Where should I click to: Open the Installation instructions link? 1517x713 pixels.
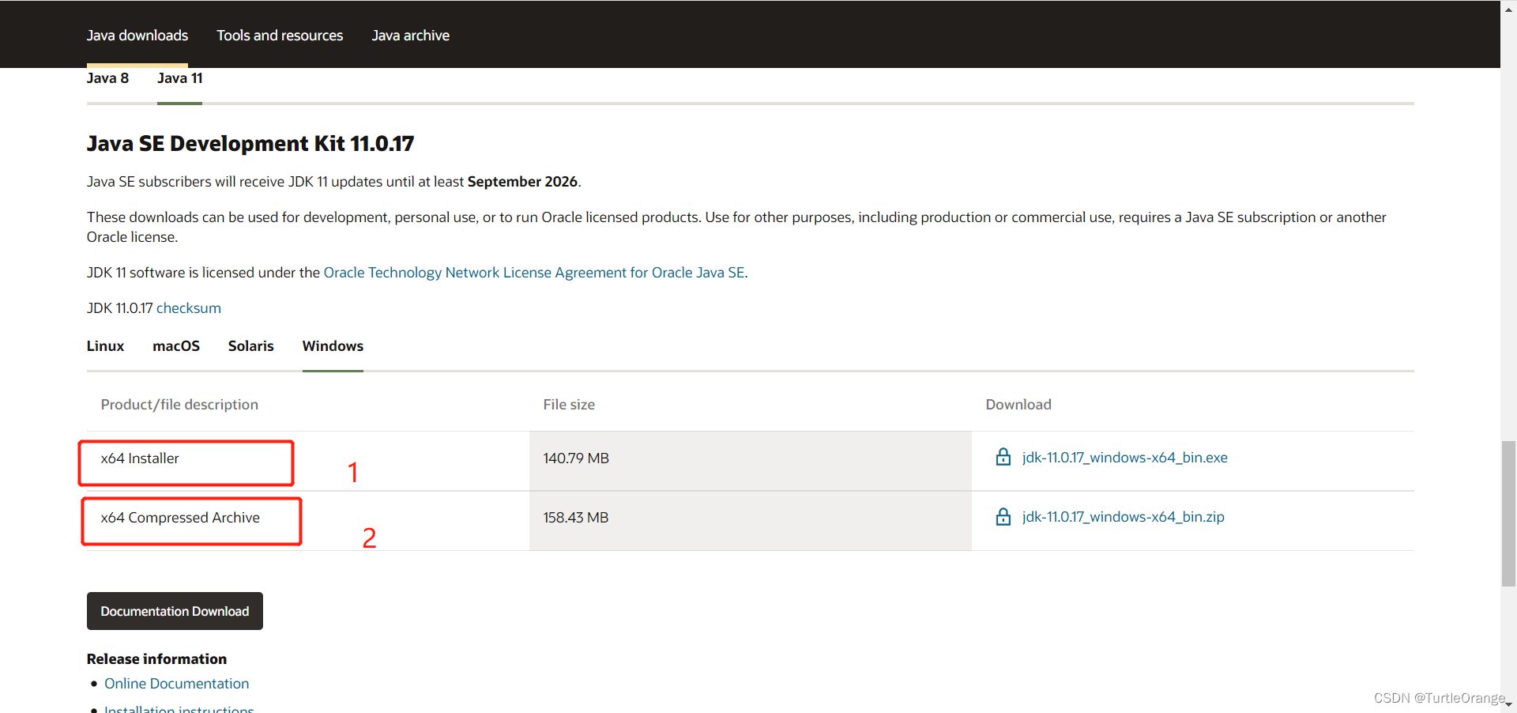179,708
